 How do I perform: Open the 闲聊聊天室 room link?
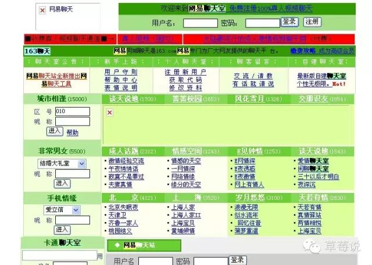[x=313, y=169]
